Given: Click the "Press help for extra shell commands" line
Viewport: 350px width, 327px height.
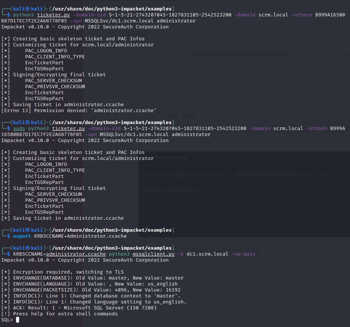Looking at the screenshot, I should click(59, 314).
